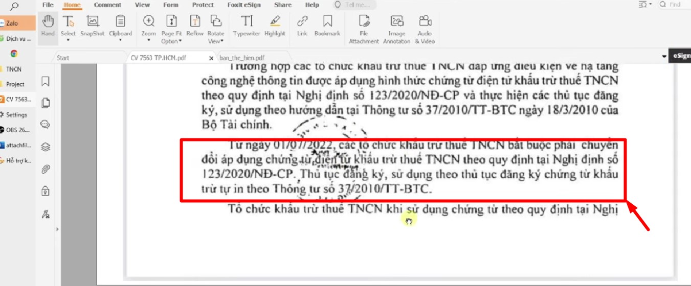Viewport: 691px width, 286px height.
Task: Click the Find search field
Action: [674, 5]
